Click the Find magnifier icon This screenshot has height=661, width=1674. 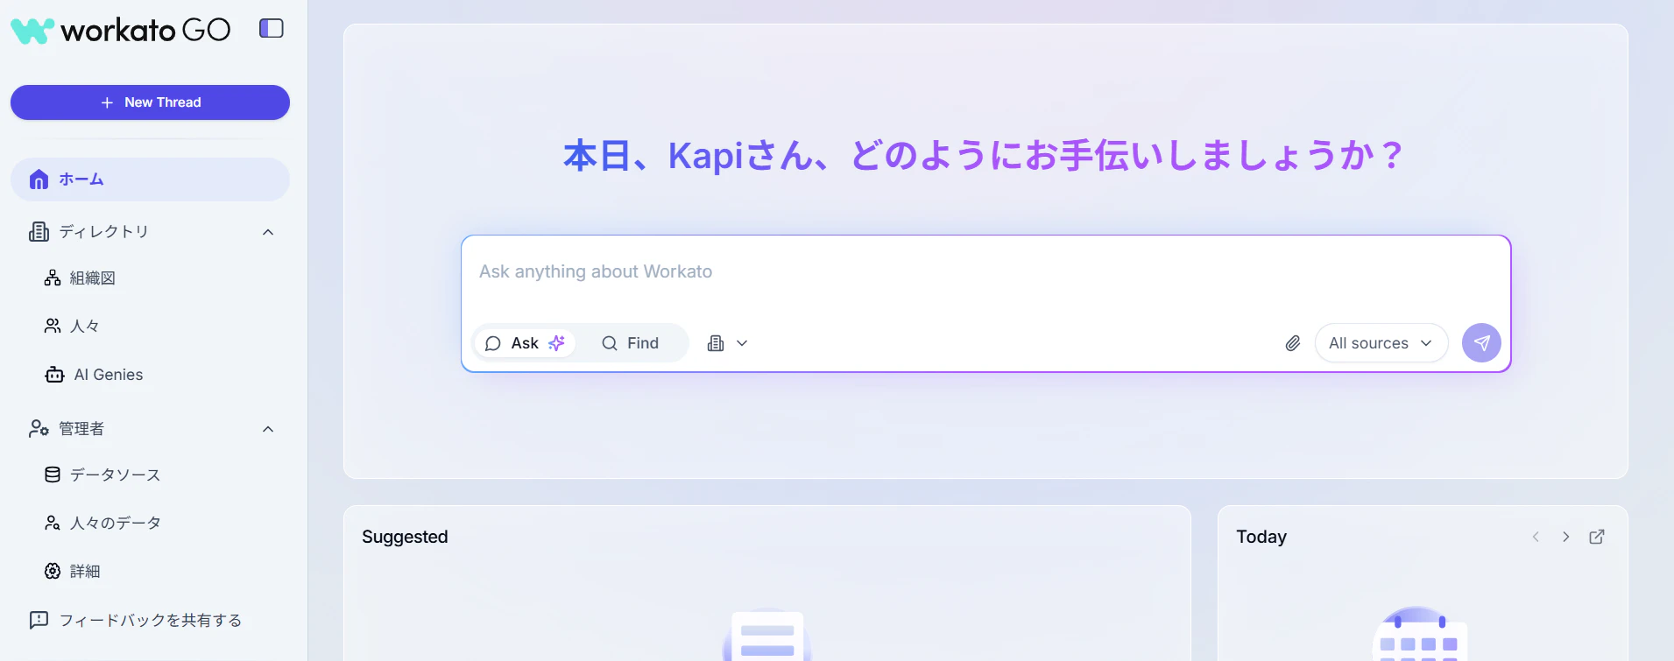(610, 343)
